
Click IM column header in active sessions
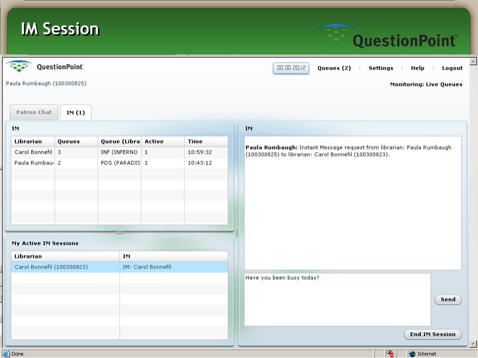[174, 256]
